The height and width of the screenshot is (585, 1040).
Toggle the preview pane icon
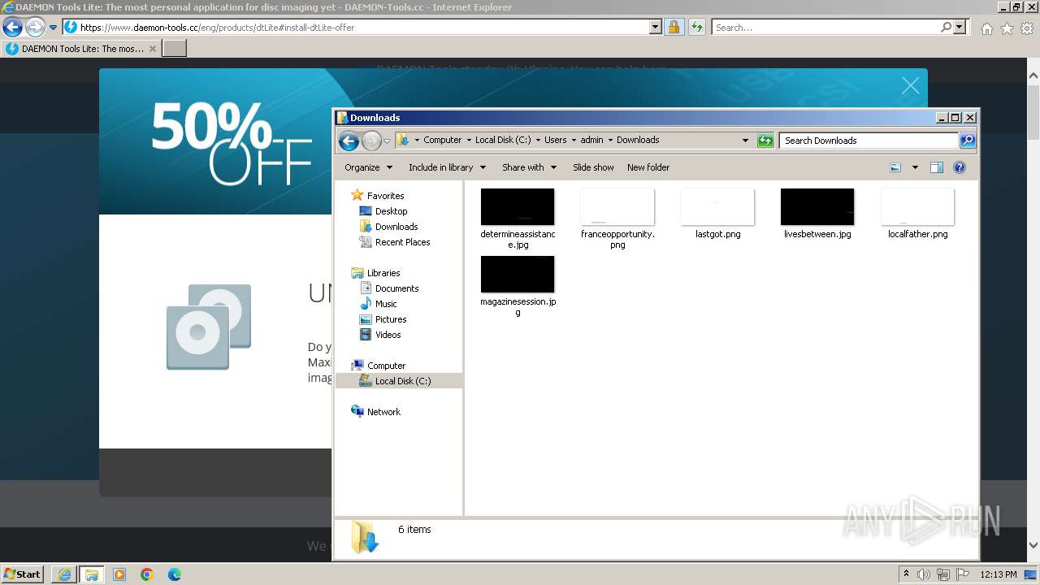937,167
